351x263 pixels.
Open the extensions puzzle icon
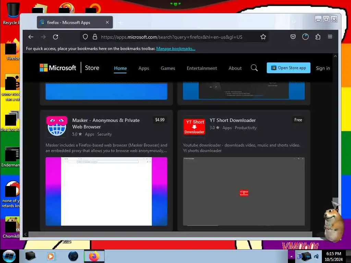point(318,37)
